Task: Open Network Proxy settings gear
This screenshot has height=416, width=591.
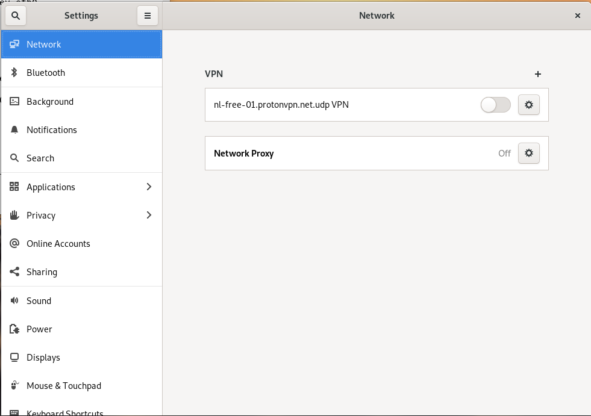Action: click(x=529, y=153)
